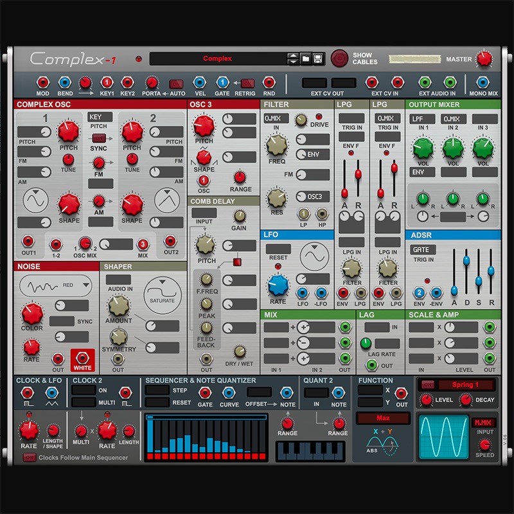Click the Complex patch name display
Viewport: 514px width, 514px height.
(217, 58)
